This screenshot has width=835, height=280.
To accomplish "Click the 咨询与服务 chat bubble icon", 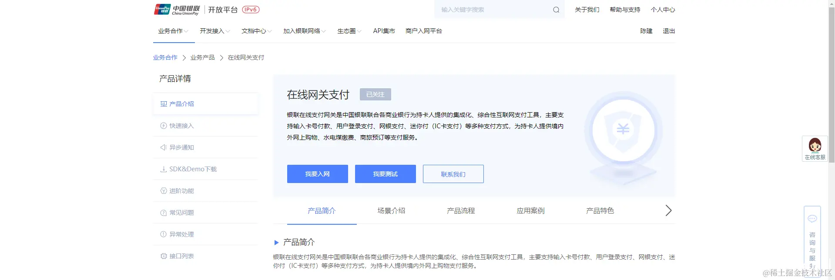I will [812, 219].
